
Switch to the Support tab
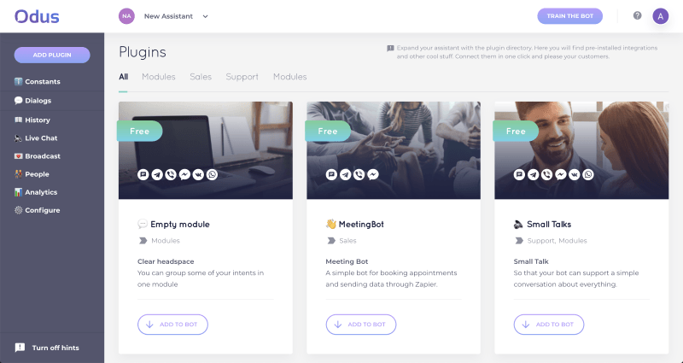(x=242, y=77)
